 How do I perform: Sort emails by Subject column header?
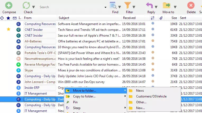pyautogui.click(x=64, y=18)
